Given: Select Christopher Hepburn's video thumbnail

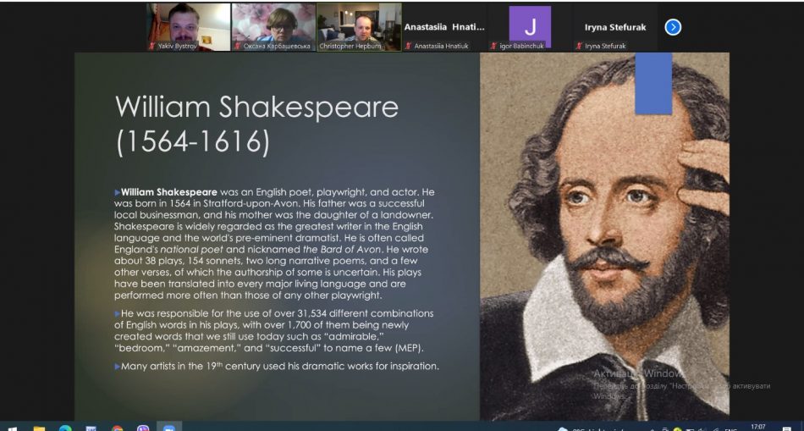Looking at the screenshot, I should click(359, 25).
